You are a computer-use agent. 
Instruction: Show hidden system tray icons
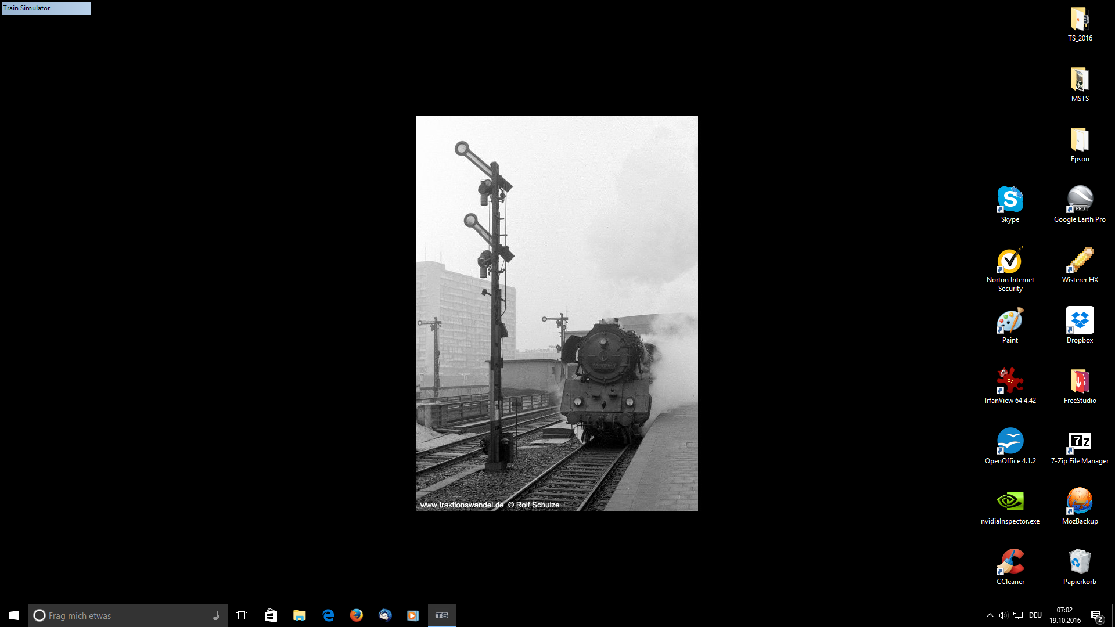click(990, 615)
